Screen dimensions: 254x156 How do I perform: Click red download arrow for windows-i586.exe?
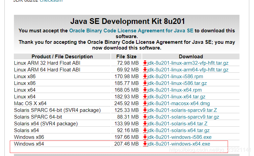(x=145, y=137)
